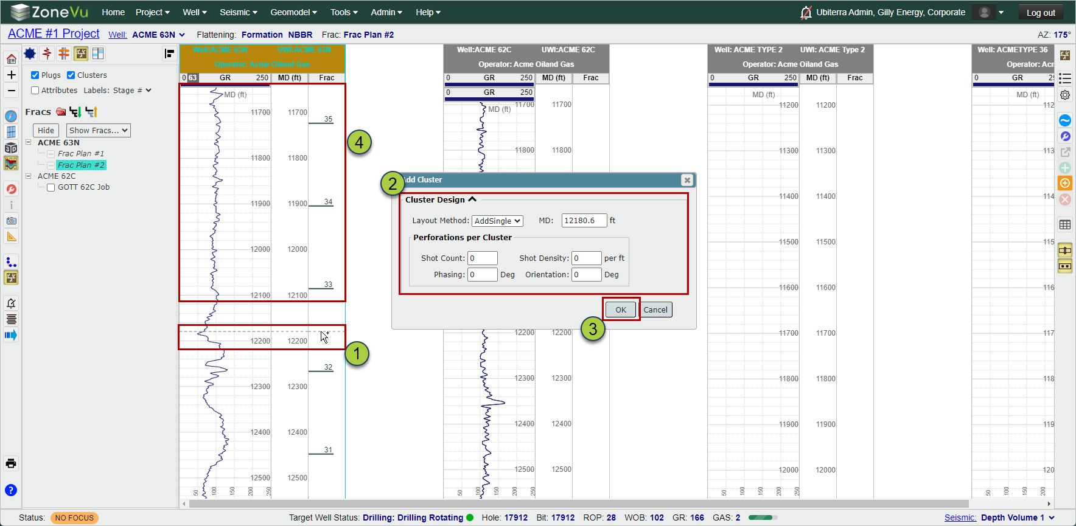This screenshot has height=526, width=1076.
Task: Click the red wrench tool icon
Action: coord(11,189)
